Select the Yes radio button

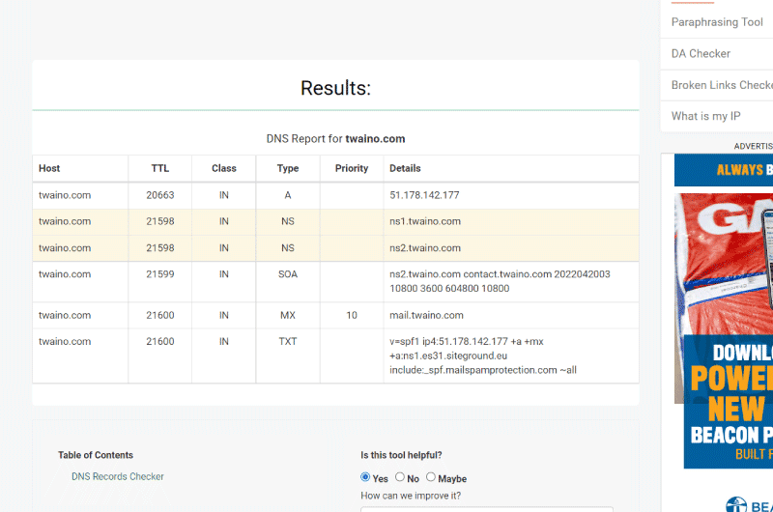click(365, 477)
